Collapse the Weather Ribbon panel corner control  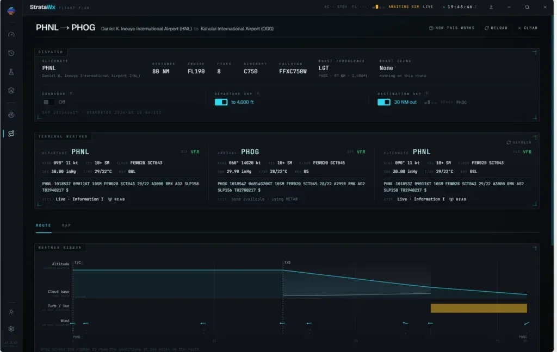tap(534, 248)
